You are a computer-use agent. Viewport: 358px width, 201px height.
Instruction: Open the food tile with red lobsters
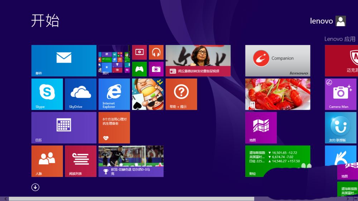pyautogui.click(x=278, y=94)
